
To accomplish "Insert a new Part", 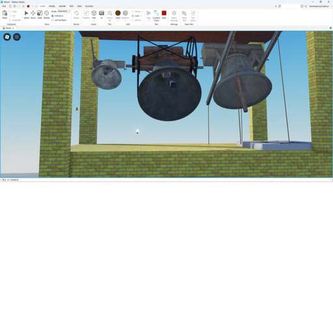I will [x=94, y=14].
